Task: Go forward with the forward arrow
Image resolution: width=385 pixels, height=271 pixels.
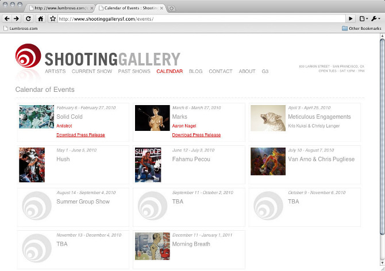Action: click(x=16, y=18)
